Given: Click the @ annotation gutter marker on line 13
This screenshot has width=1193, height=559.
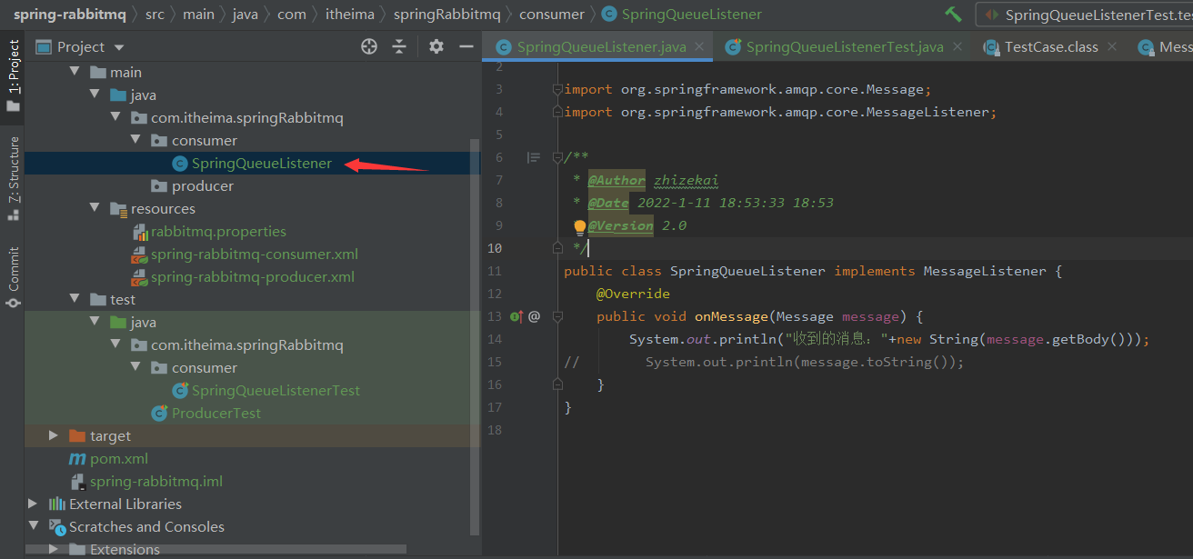Looking at the screenshot, I should (534, 316).
